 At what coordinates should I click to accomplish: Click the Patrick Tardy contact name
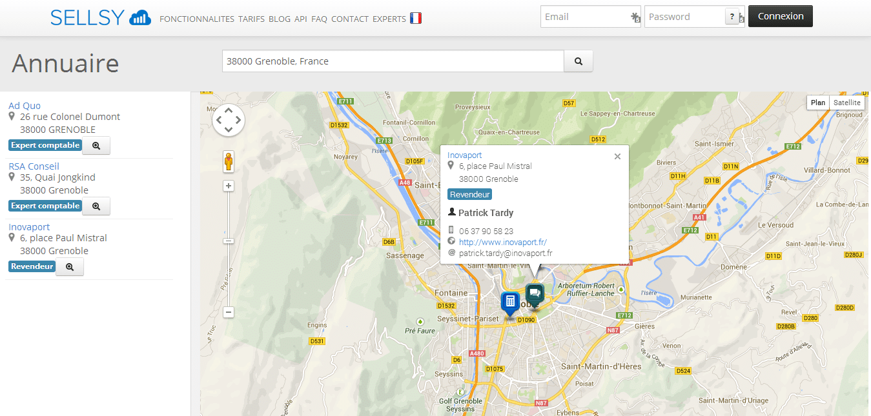click(486, 213)
